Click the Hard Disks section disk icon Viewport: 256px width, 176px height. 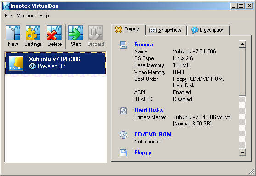(124, 111)
